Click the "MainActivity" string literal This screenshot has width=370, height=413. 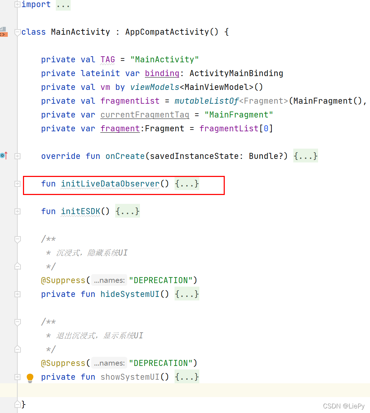coord(165,59)
